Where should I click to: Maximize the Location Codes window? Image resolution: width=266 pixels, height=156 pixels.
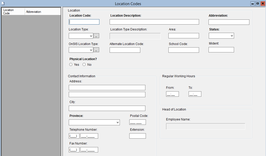coord(258,4)
